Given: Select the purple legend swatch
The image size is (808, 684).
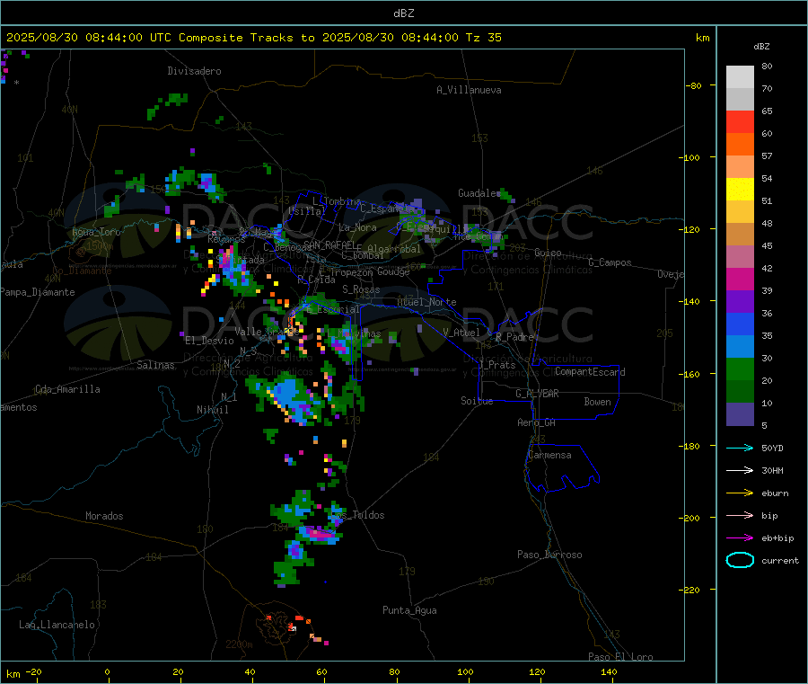Looking at the screenshot, I should [740, 302].
